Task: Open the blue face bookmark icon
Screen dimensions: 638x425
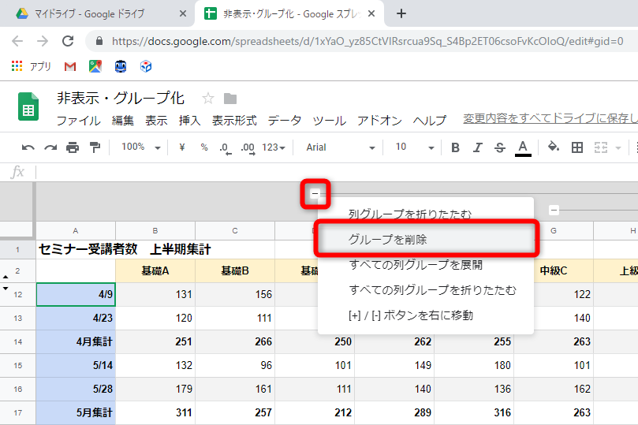Action: 121,66
